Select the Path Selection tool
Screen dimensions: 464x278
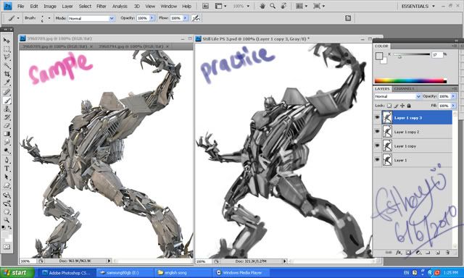(x=7, y=177)
